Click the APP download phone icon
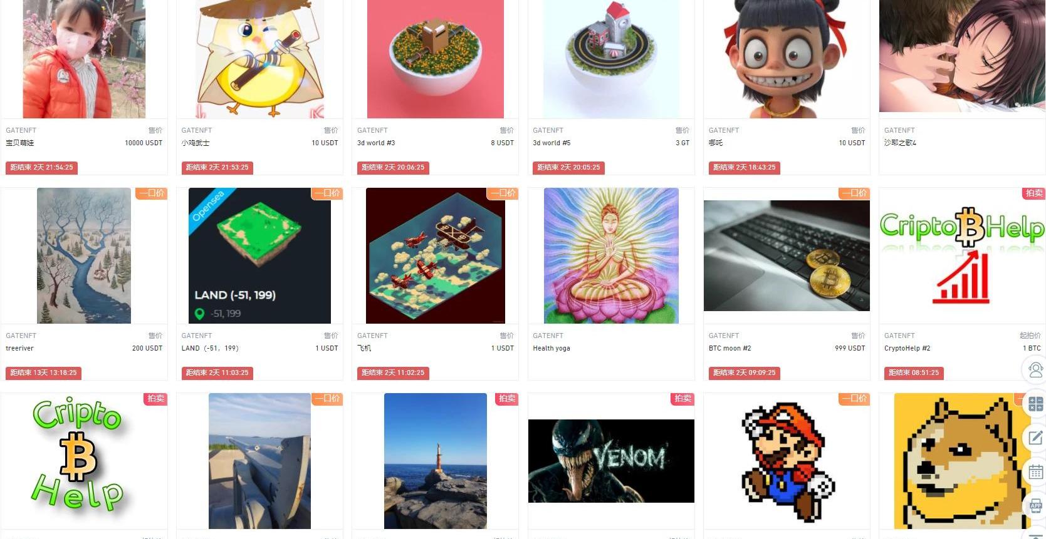This screenshot has height=539, width=1046. 1036,505
